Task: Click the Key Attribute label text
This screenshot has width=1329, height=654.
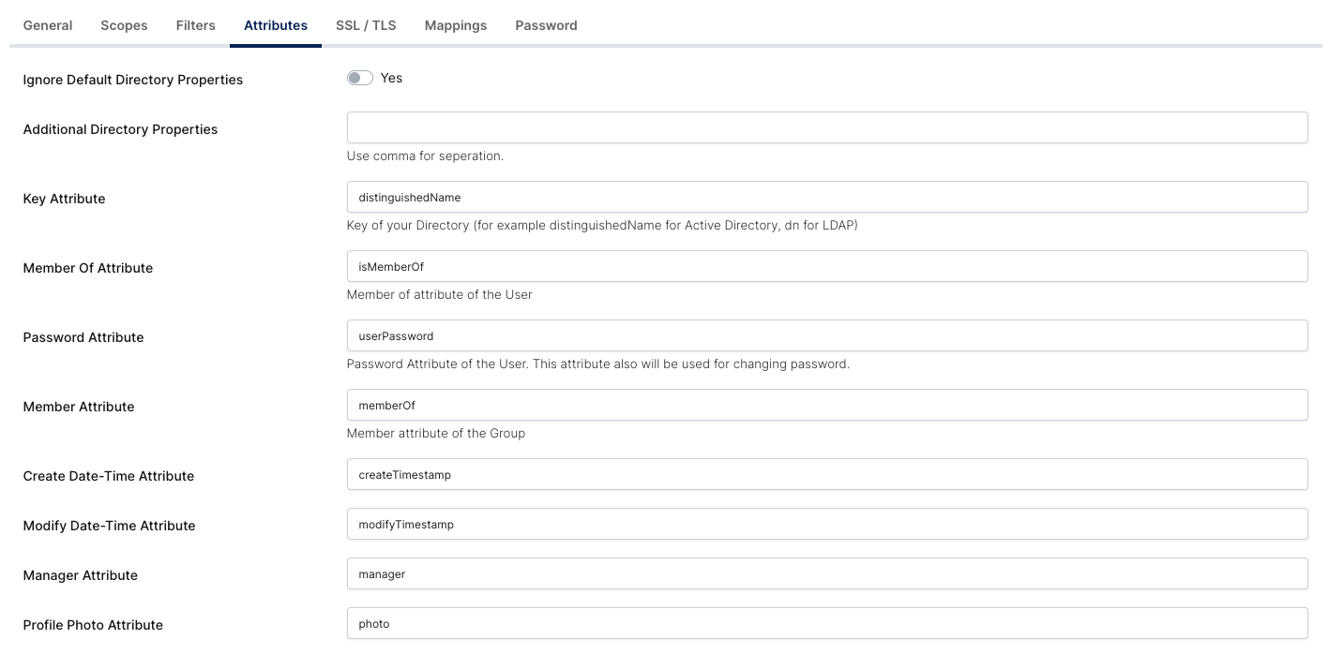Action: point(64,199)
